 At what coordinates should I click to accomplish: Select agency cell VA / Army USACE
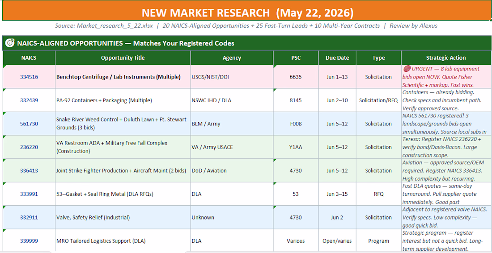(232, 147)
